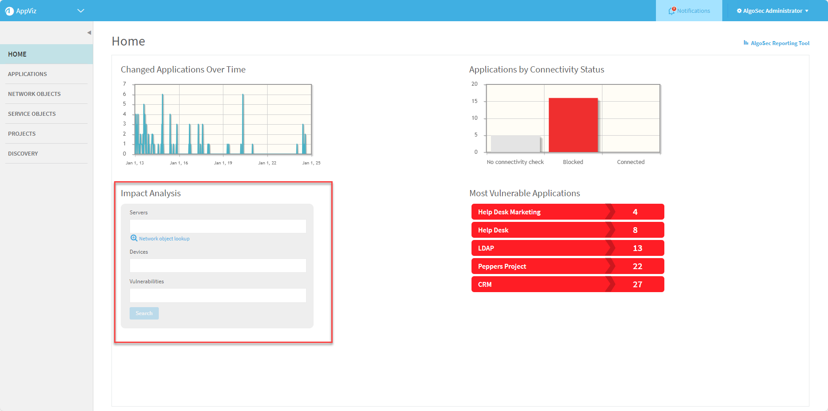Select the Help Desk Marketing application row

567,212
